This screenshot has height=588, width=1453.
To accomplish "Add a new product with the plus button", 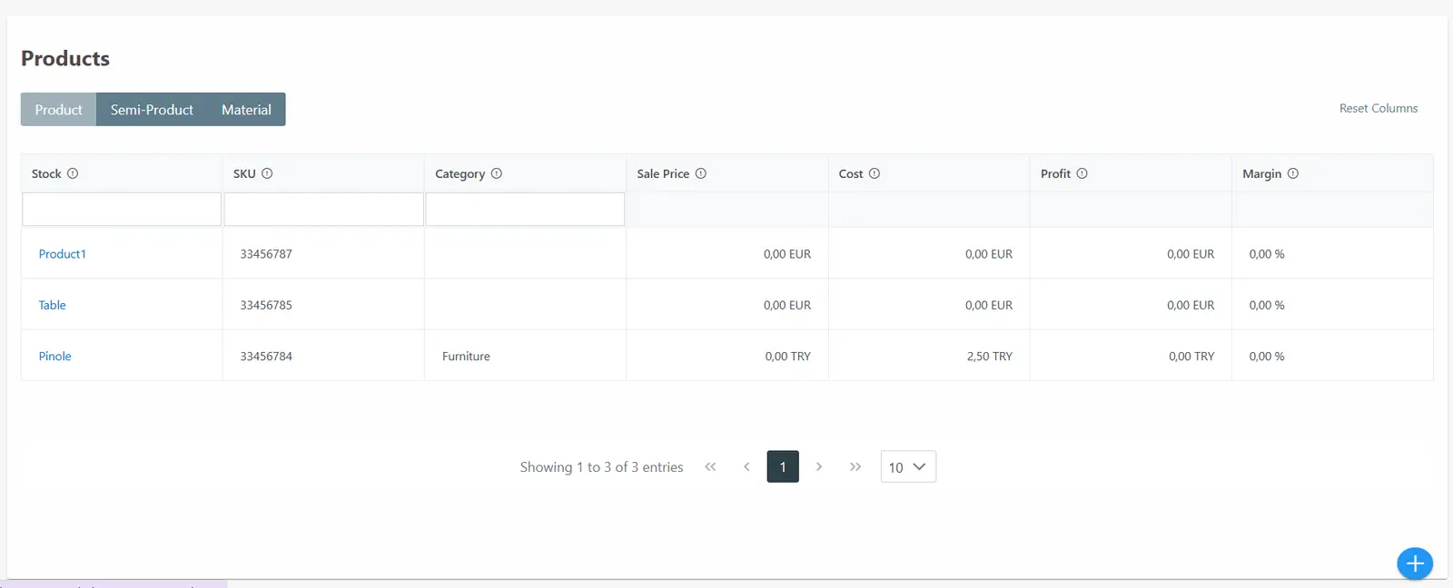I will (1415, 563).
